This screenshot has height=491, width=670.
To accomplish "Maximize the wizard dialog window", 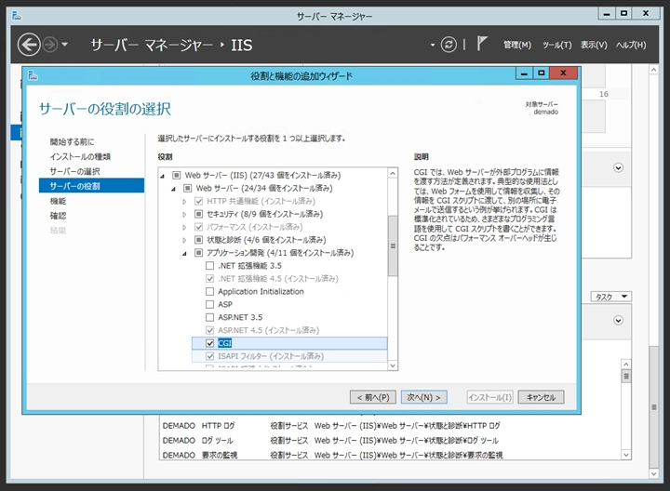I will (x=542, y=73).
